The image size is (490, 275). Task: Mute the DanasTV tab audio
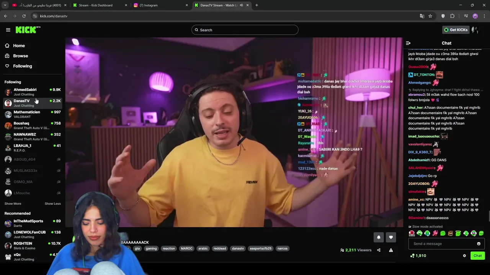tap(241, 5)
